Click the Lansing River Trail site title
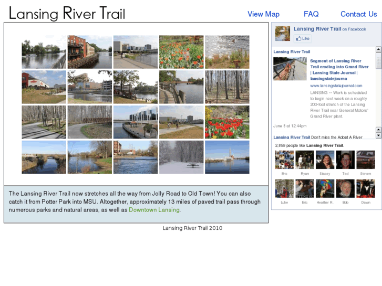 (67, 14)
